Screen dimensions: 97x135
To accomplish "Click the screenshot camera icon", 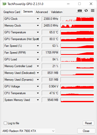I will point(80,11).
